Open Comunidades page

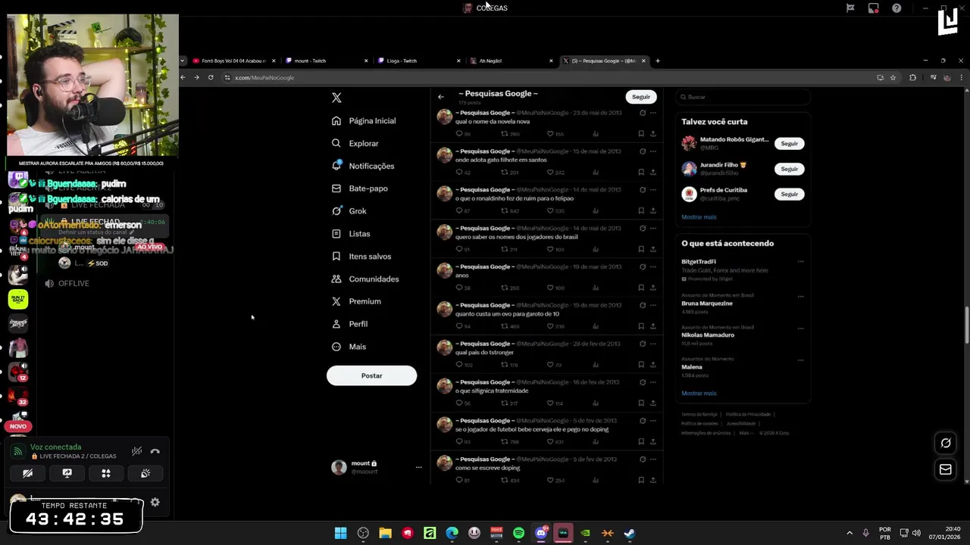click(365, 279)
